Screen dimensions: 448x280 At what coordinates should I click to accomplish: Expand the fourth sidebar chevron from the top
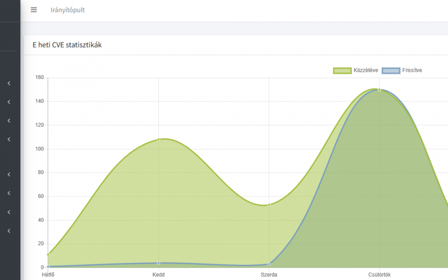click(x=9, y=139)
